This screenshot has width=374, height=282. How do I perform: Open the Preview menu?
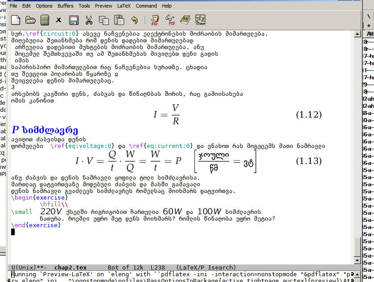pos(104,6)
